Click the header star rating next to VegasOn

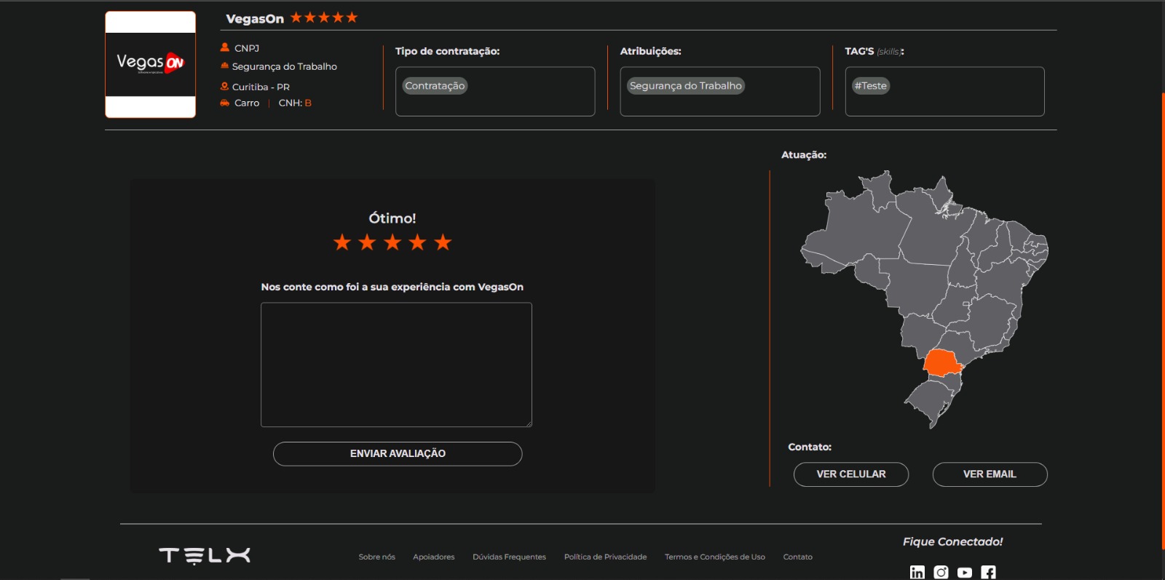(324, 17)
